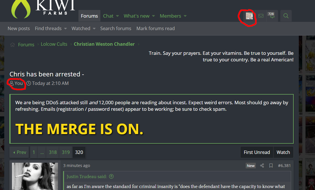Screen dimensions: 315x190
Task: Expand the What's new dropdown arrow
Action: click(x=154, y=16)
